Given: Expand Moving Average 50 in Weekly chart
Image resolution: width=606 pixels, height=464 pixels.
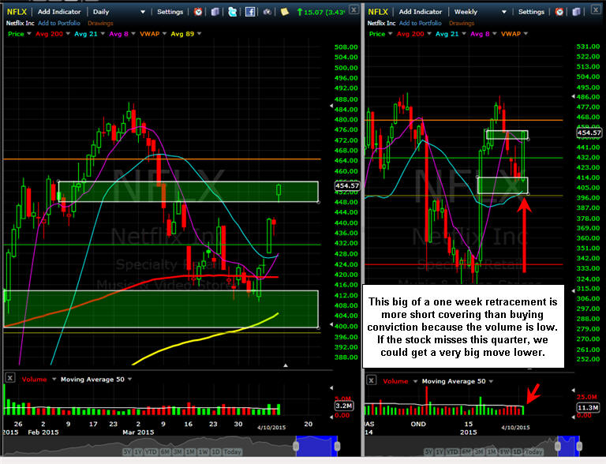Looking at the screenshot, I should (491, 381).
